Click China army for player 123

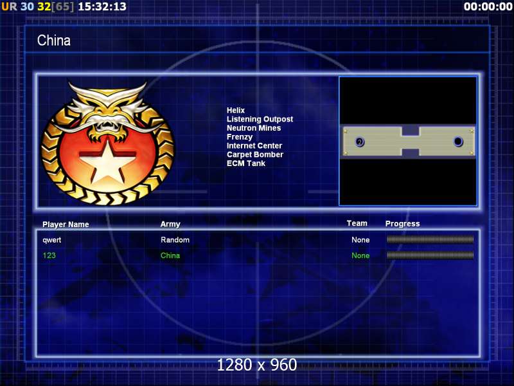170,255
